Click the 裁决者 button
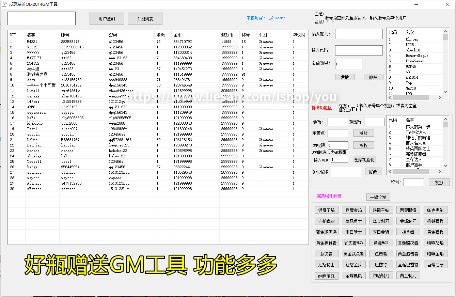 click(326, 254)
